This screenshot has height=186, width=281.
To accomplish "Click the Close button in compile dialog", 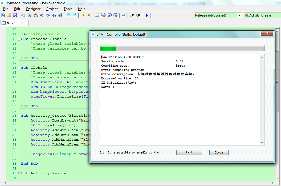I will tap(219, 152).
